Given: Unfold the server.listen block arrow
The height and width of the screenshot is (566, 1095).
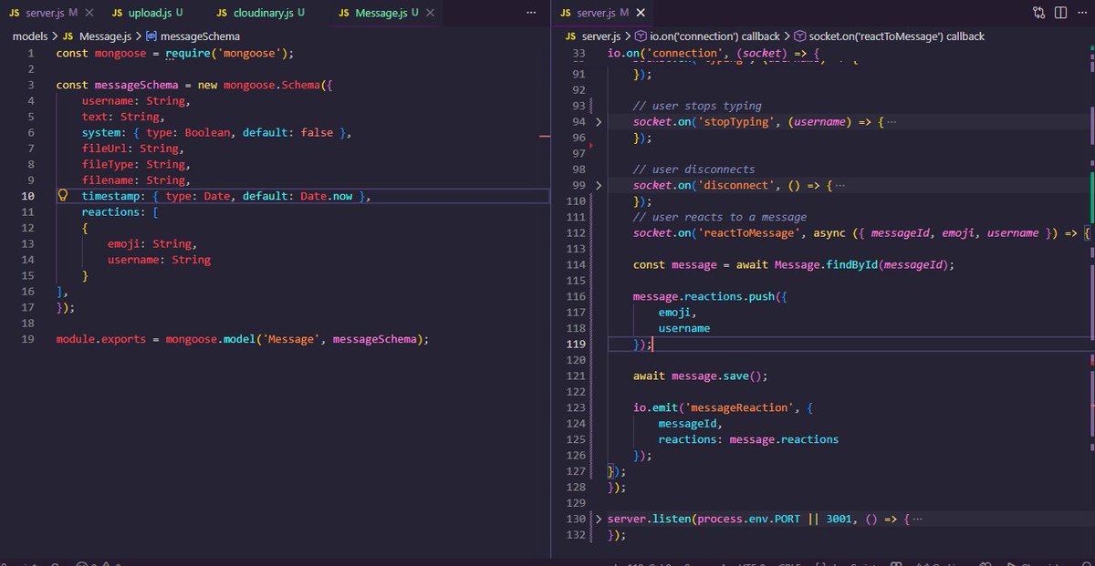Looking at the screenshot, I should coord(599,519).
